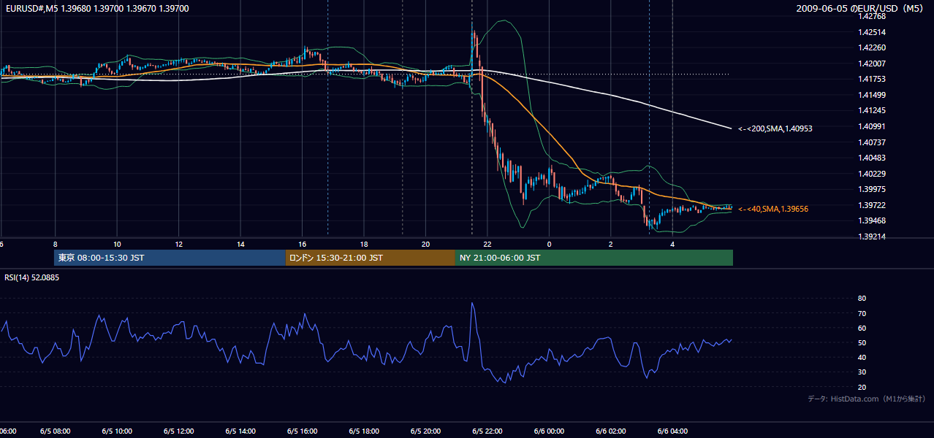Click hour tick 14 under price chart
The height and width of the screenshot is (438, 934).
pyautogui.click(x=240, y=245)
